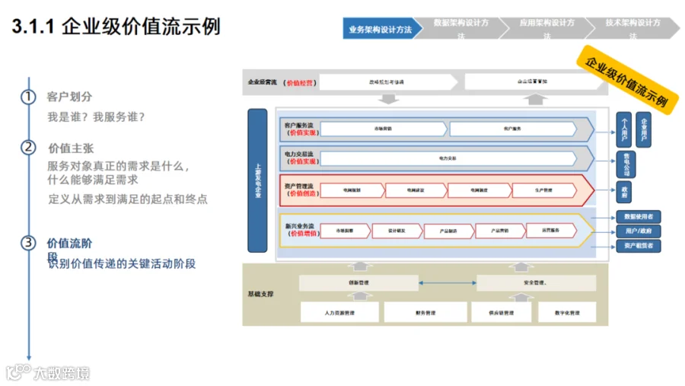Select the 运营服务 arrow box

click(551, 230)
